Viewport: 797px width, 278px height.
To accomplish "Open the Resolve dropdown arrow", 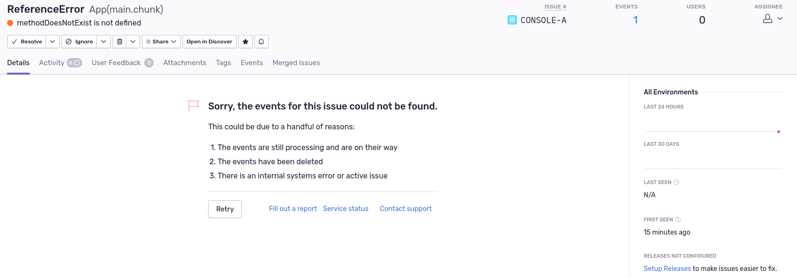I will pos(52,42).
